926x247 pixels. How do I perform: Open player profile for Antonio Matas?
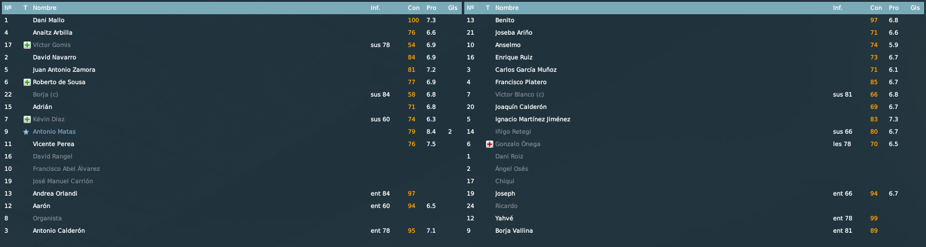(55, 132)
